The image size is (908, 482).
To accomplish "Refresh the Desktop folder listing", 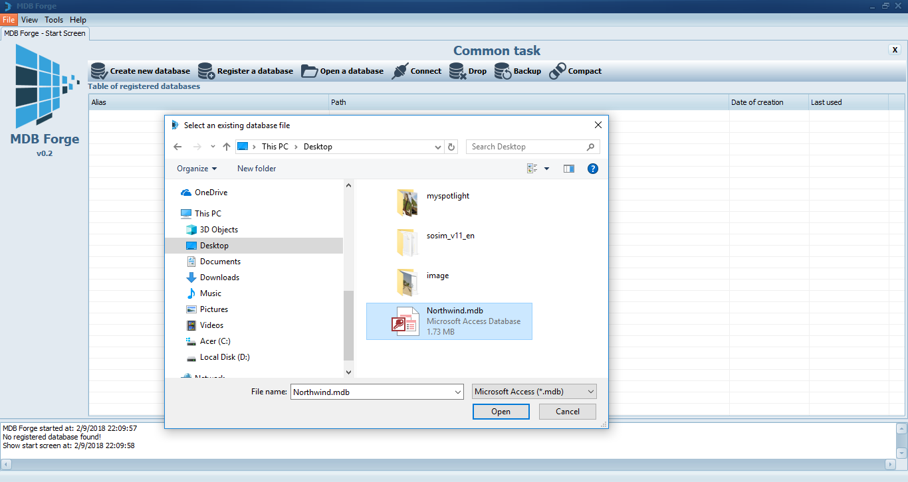I will point(452,147).
